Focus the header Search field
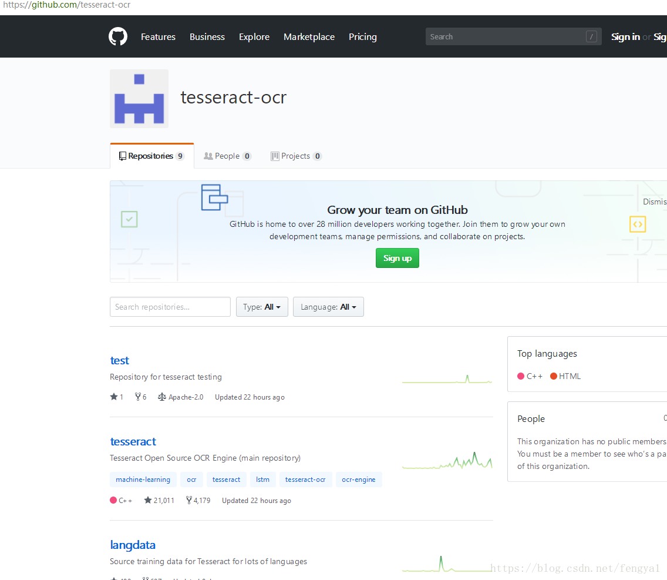667x580 pixels. [x=513, y=36]
